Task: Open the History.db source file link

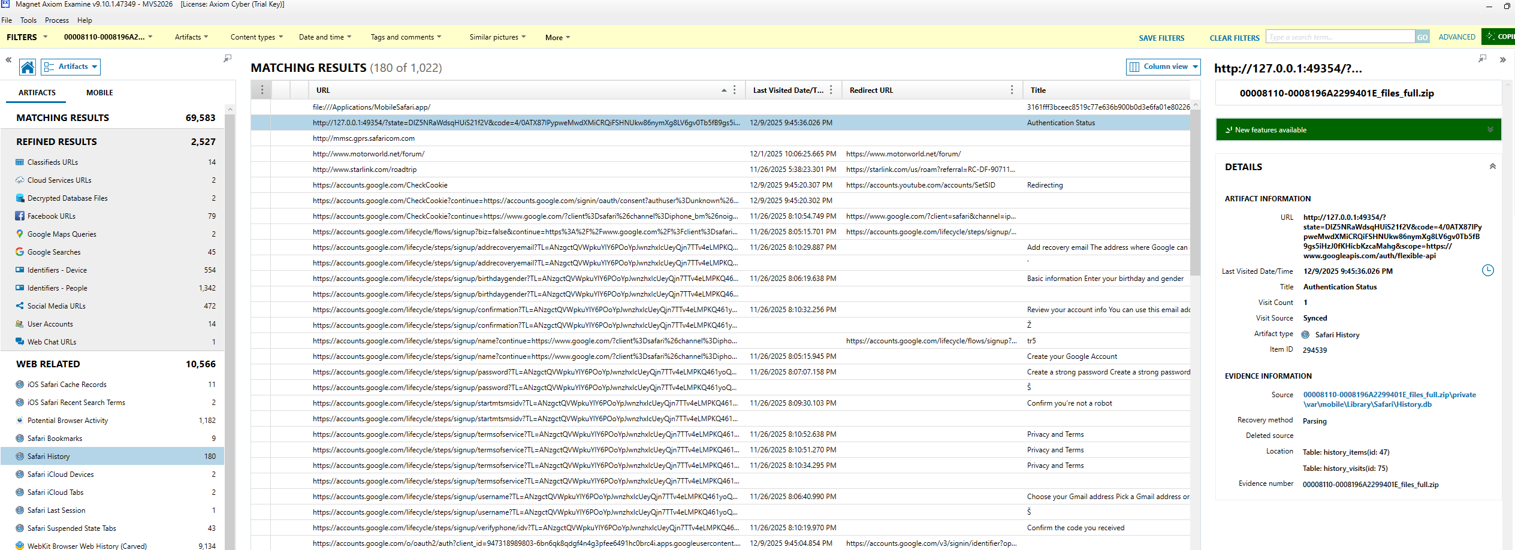Action: click(1389, 400)
